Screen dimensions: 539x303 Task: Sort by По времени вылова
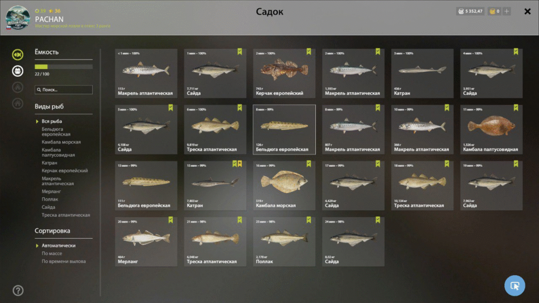click(64, 261)
